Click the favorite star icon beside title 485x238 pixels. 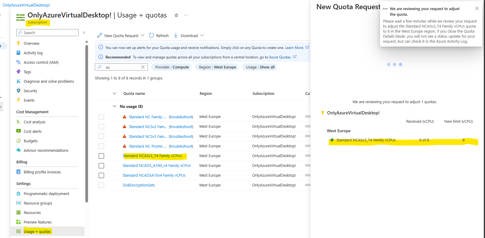176,15
